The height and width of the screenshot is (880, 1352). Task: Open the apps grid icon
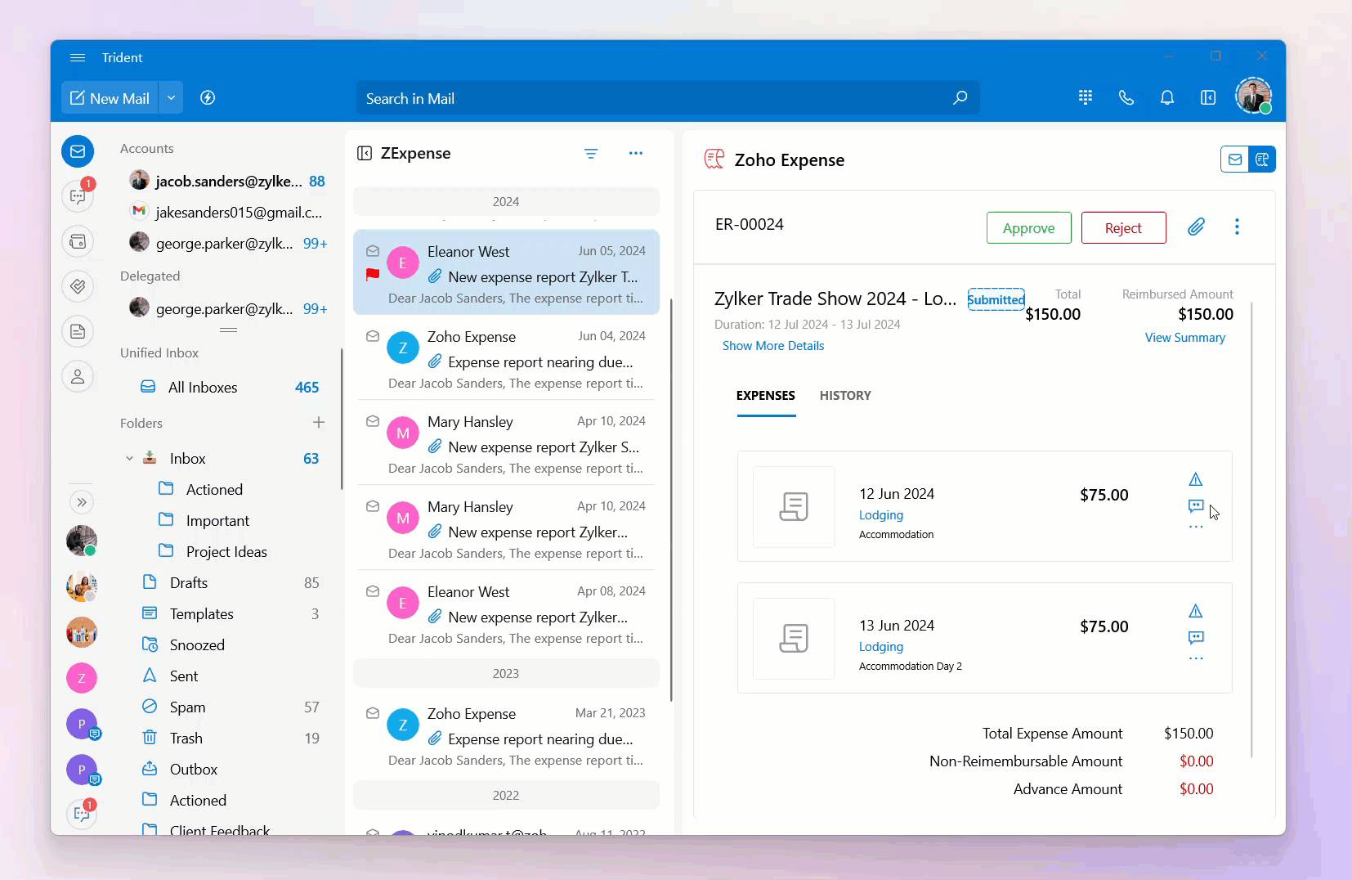[1086, 97]
